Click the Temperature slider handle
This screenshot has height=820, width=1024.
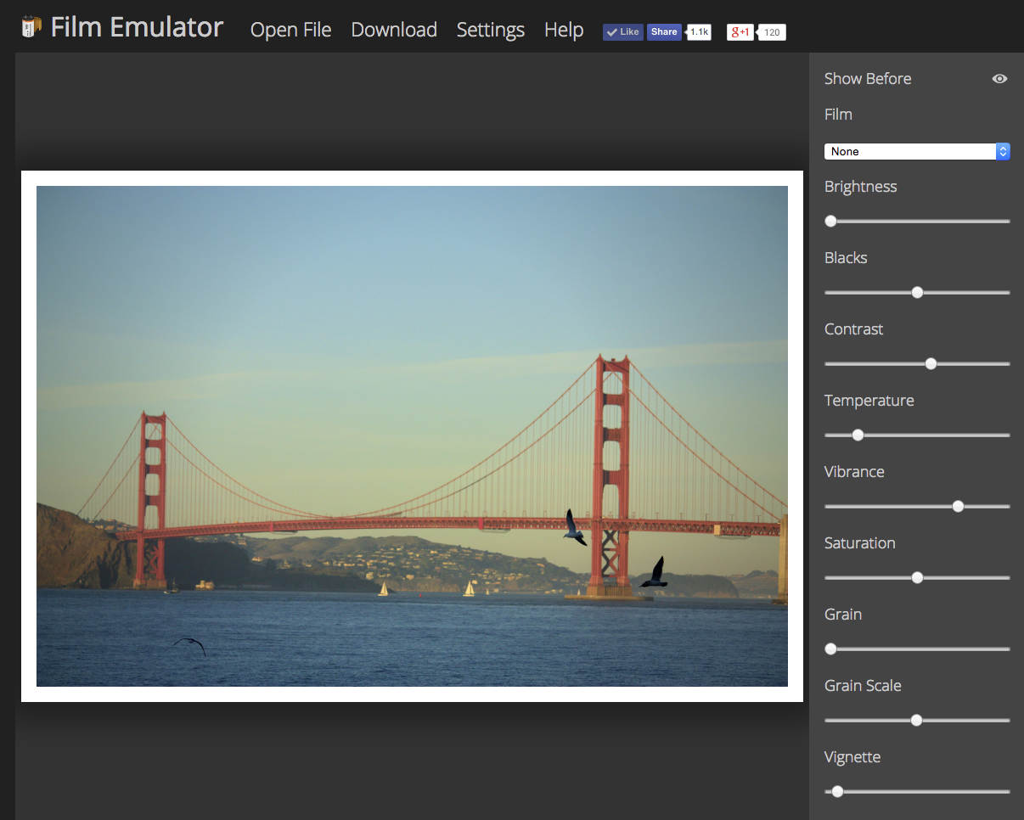857,435
